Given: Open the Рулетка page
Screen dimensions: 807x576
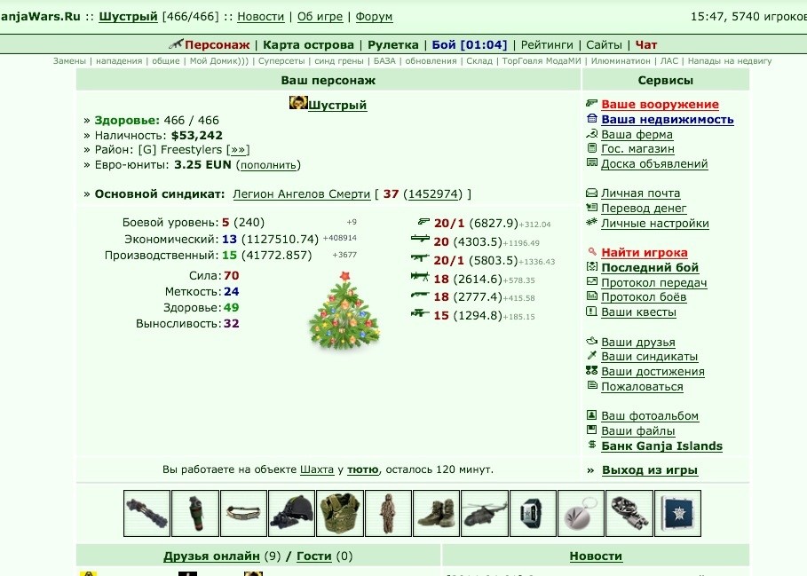Looking at the screenshot, I should point(393,44).
